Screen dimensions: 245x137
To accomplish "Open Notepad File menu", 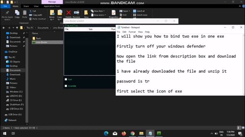I will tap(119, 32).
